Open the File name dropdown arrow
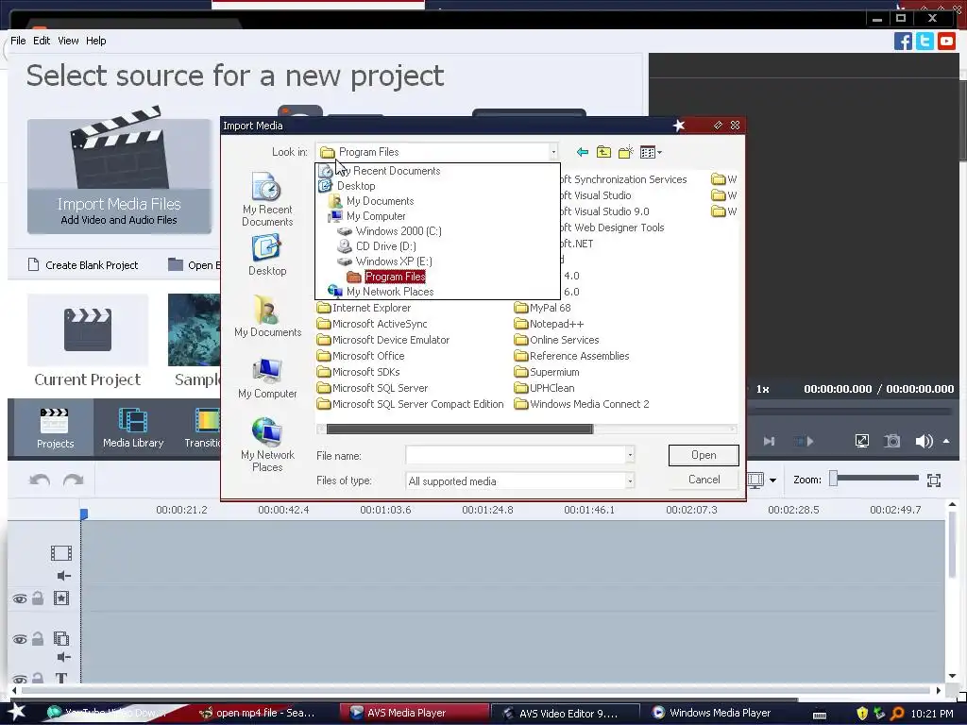Viewport: 967px width, 725px height. pos(630,455)
